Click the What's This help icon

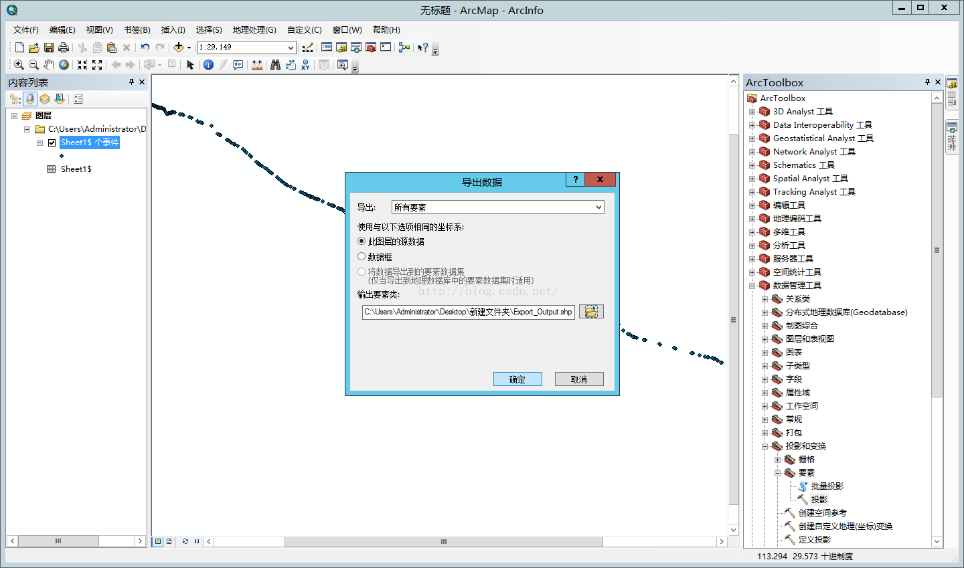point(422,48)
